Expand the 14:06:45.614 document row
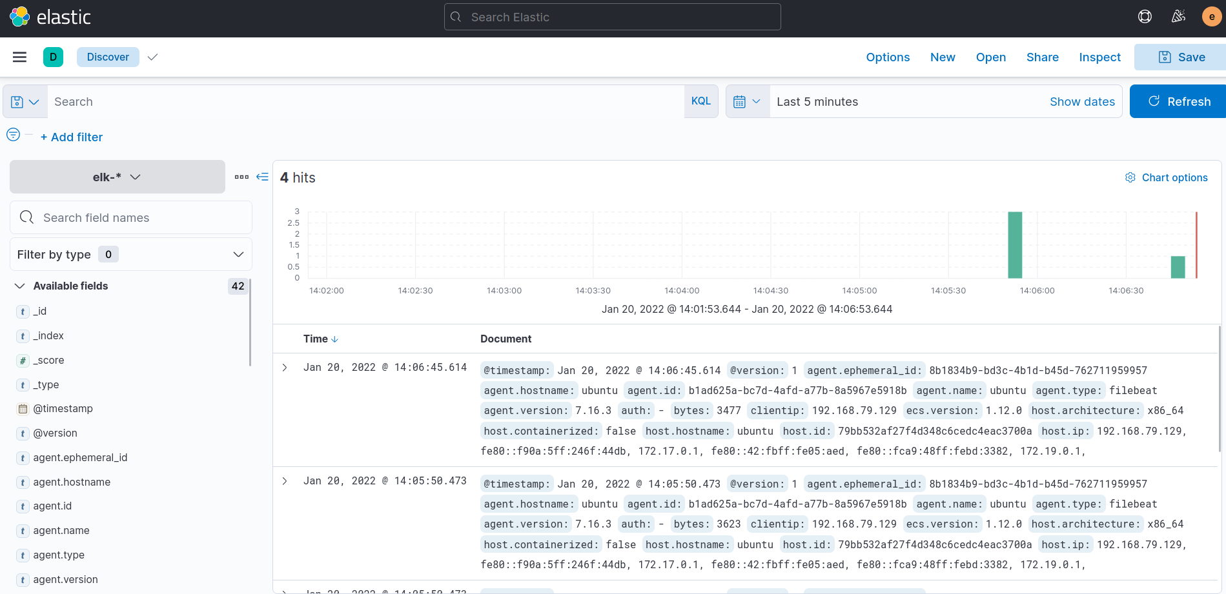 [285, 368]
